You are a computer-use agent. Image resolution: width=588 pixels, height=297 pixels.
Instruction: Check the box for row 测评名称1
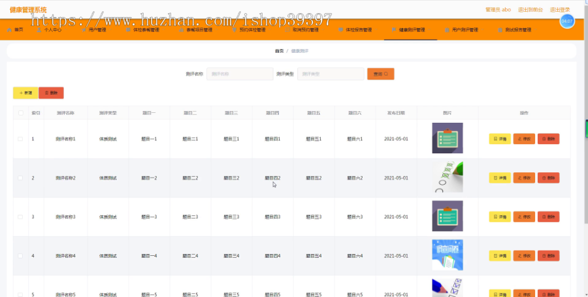pos(21,139)
